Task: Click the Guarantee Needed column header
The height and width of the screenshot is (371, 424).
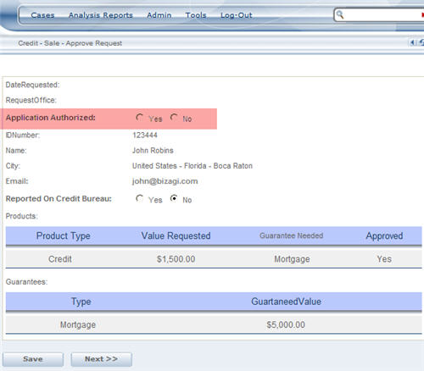Action: point(292,235)
